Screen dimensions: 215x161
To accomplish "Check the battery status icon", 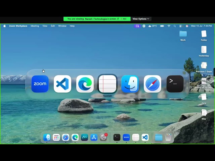I will 162,26.
